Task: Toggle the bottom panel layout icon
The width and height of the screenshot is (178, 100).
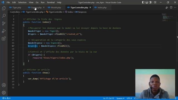Action: pyautogui.click(x=147, y=2)
